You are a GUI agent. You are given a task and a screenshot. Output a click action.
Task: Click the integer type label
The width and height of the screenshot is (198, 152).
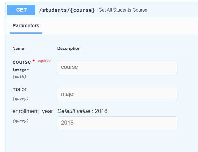click(20, 70)
